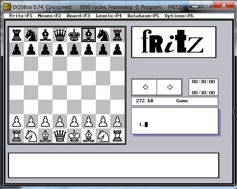Open the Moves=F2 menu

[49, 16]
